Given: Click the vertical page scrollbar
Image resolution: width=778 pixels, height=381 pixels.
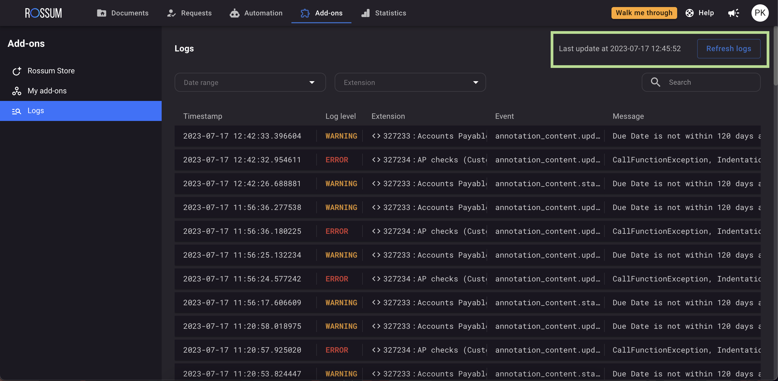Looking at the screenshot, I should pos(775,56).
